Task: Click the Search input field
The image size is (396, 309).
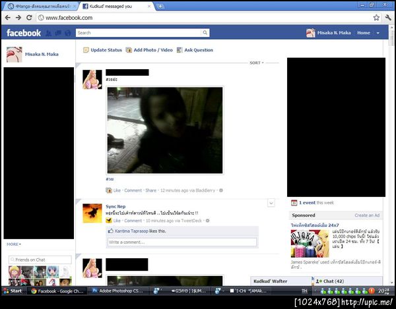Action: tap(139, 32)
